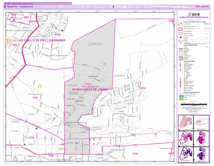Image resolution: width=214 pixels, height=166 pixels.
Task: Click the Autopista red line symbol
Action: tap(181, 49)
